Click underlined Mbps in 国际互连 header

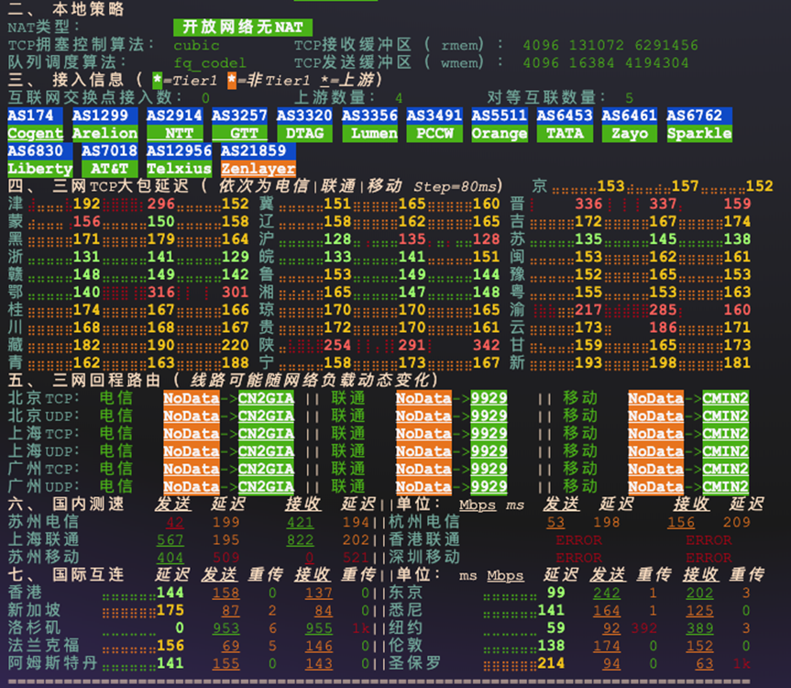pyautogui.click(x=505, y=575)
